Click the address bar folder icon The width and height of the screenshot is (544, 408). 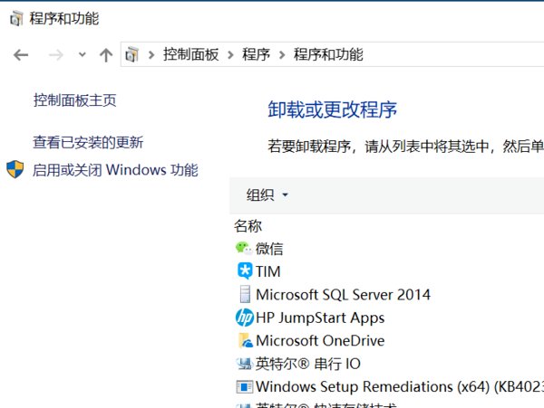131,54
